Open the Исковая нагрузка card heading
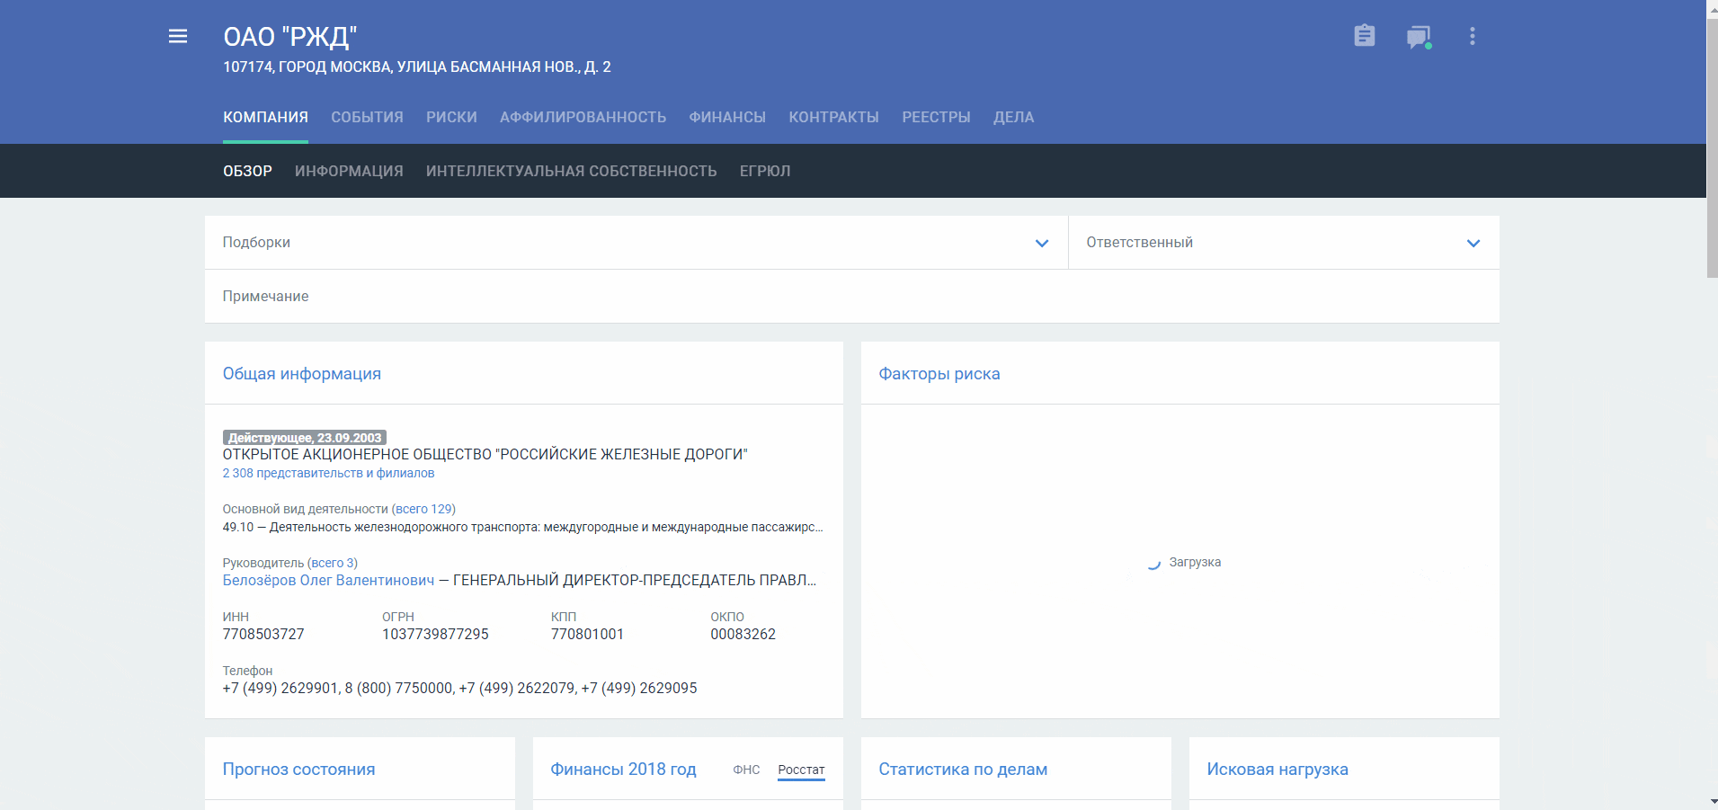 1277,770
